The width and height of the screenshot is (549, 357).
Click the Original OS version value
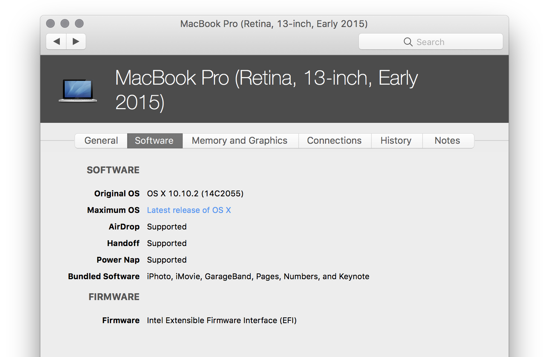[195, 193]
